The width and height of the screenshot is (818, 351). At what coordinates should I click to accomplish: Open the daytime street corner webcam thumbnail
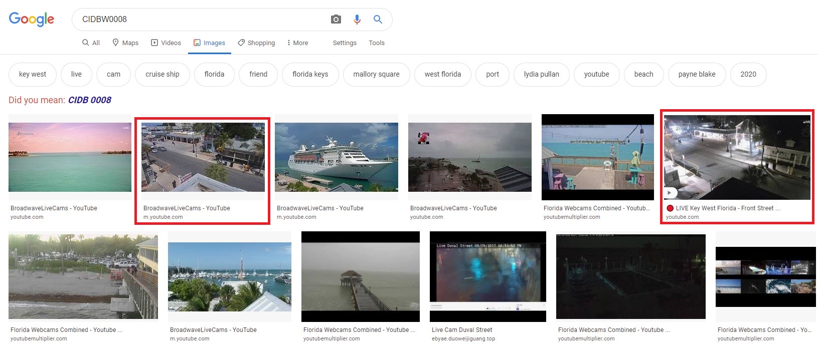click(x=203, y=157)
